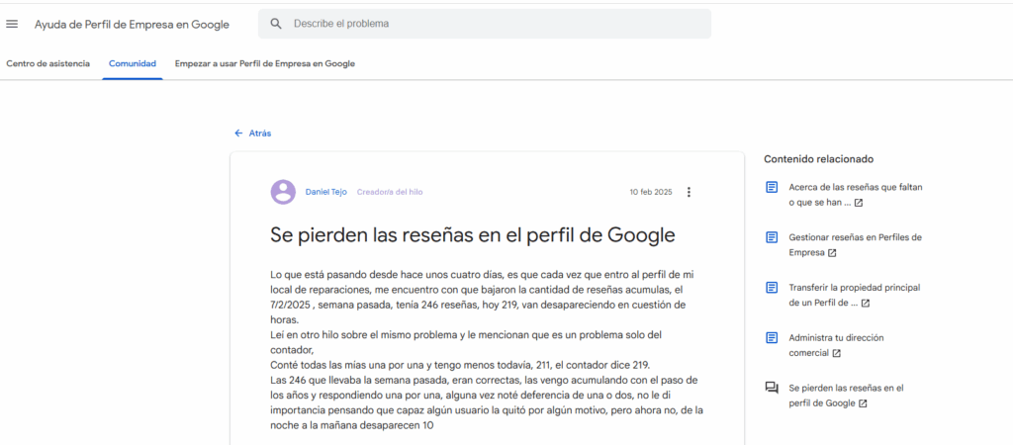Click the post title heading
This screenshot has height=445, width=1013.
point(473,235)
